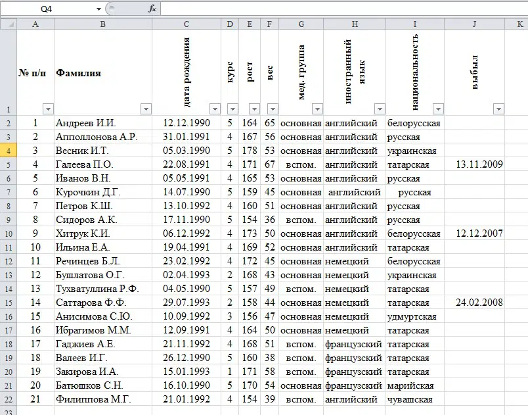This screenshot has height=415, width=528.
Task: Click cell with 'Весник И.Т.'
Action: point(103,151)
